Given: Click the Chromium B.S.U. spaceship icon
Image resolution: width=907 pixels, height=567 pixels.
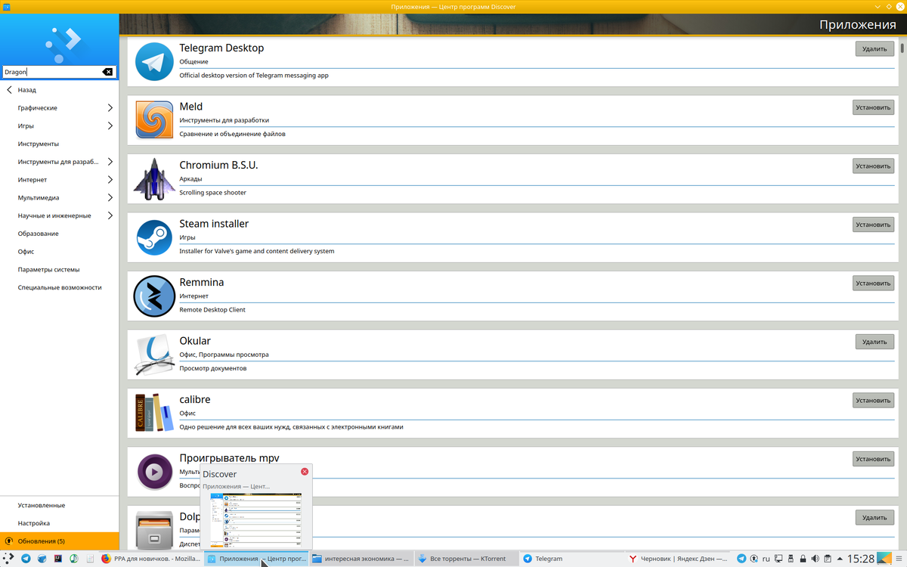Looking at the screenshot, I should [154, 179].
